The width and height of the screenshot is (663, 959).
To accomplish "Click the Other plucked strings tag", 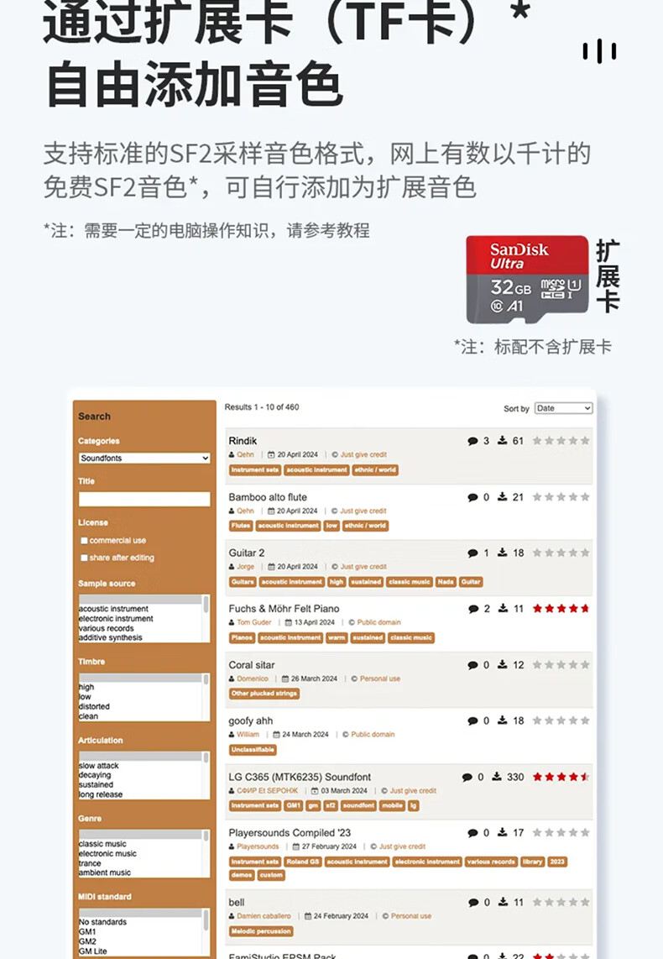I will pos(264,694).
